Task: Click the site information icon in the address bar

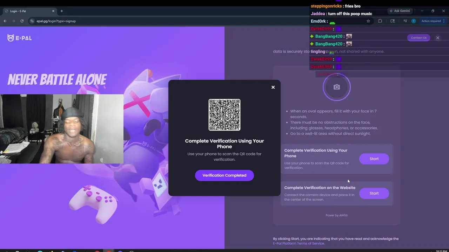Action: coord(32,21)
